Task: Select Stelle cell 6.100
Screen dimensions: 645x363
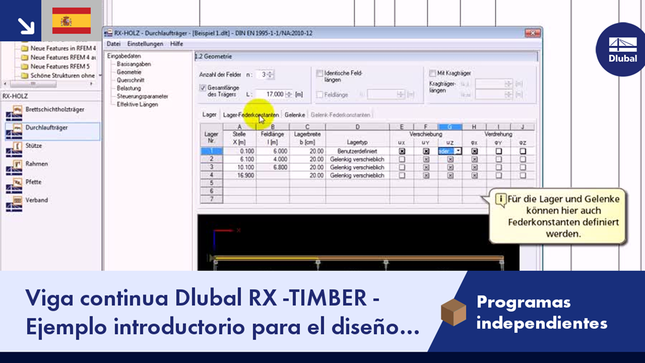Action: 239,159
